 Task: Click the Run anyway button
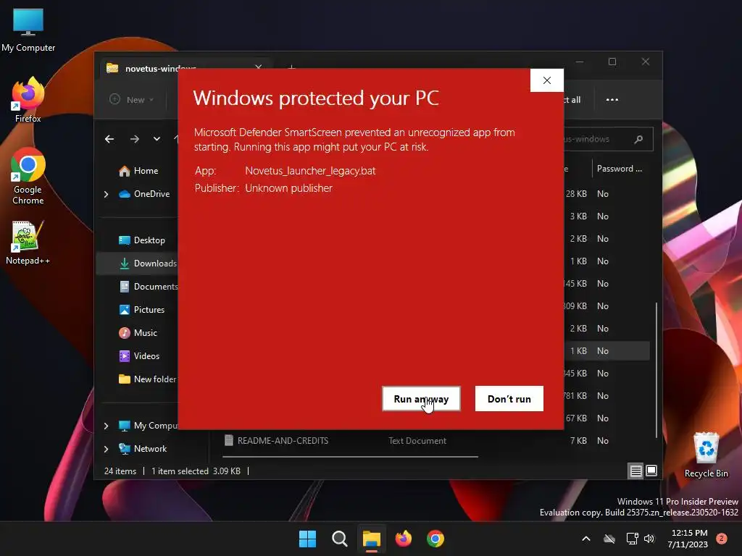pos(421,399)
